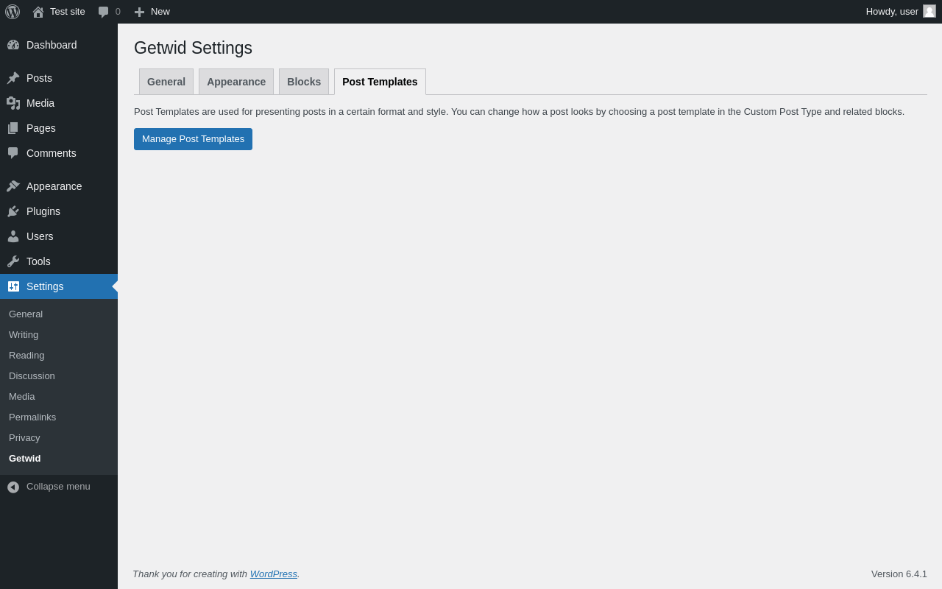Open the user avatar in admin bar
This screenshot has height=589, width=942.
coord(929,11)
